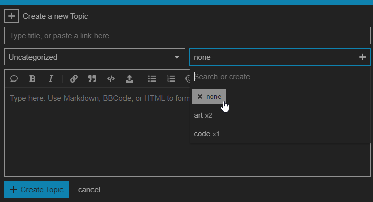This screenshot has height=202, width=373.
Task: Insert a blockquote with the quote icon
Action: point(92,78)
